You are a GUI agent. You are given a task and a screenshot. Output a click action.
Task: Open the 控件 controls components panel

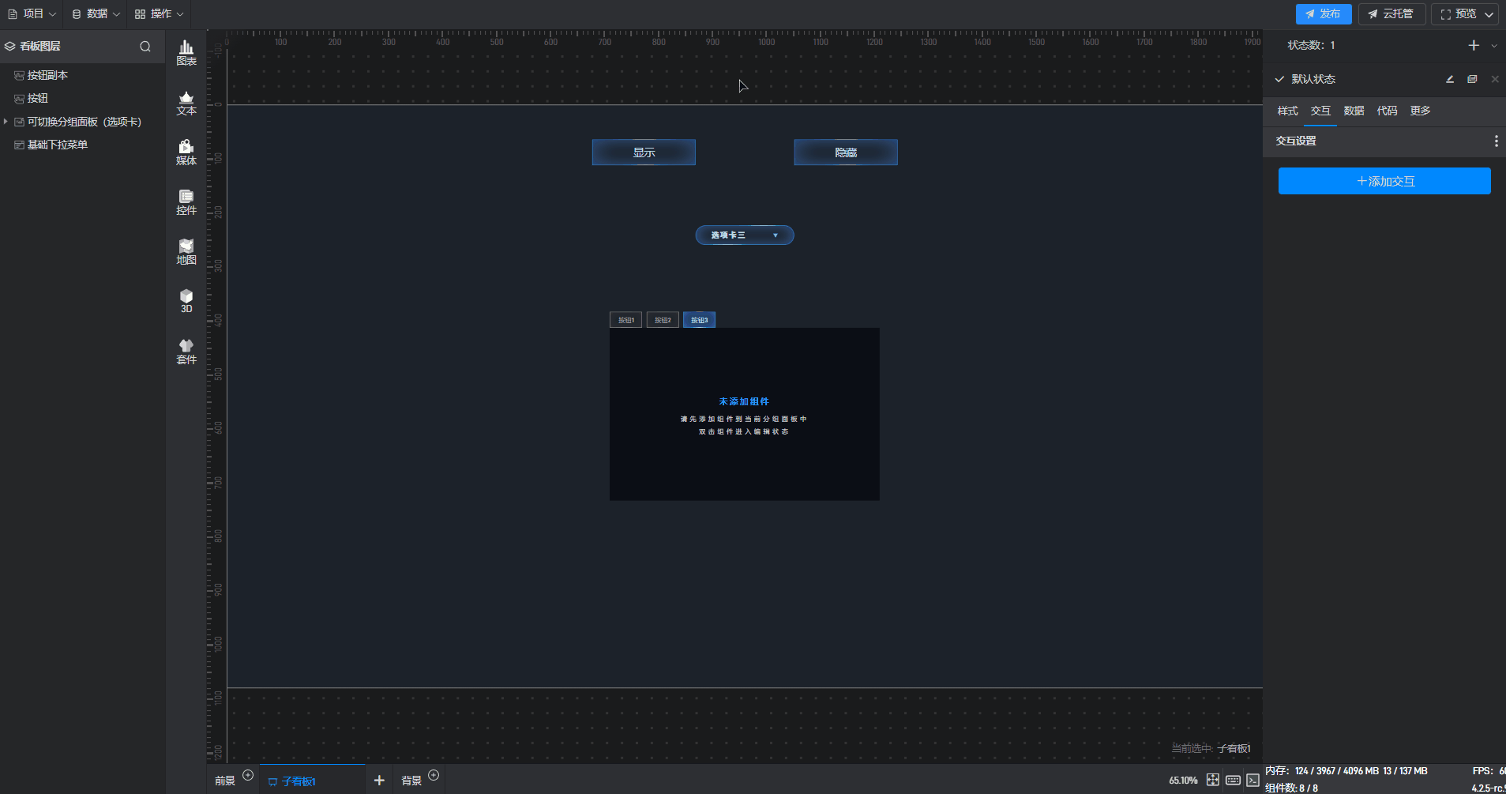tap(186, 202)
